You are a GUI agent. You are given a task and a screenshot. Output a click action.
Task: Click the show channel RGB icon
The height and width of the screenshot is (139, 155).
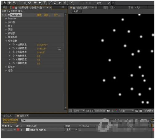click(117, 111)
